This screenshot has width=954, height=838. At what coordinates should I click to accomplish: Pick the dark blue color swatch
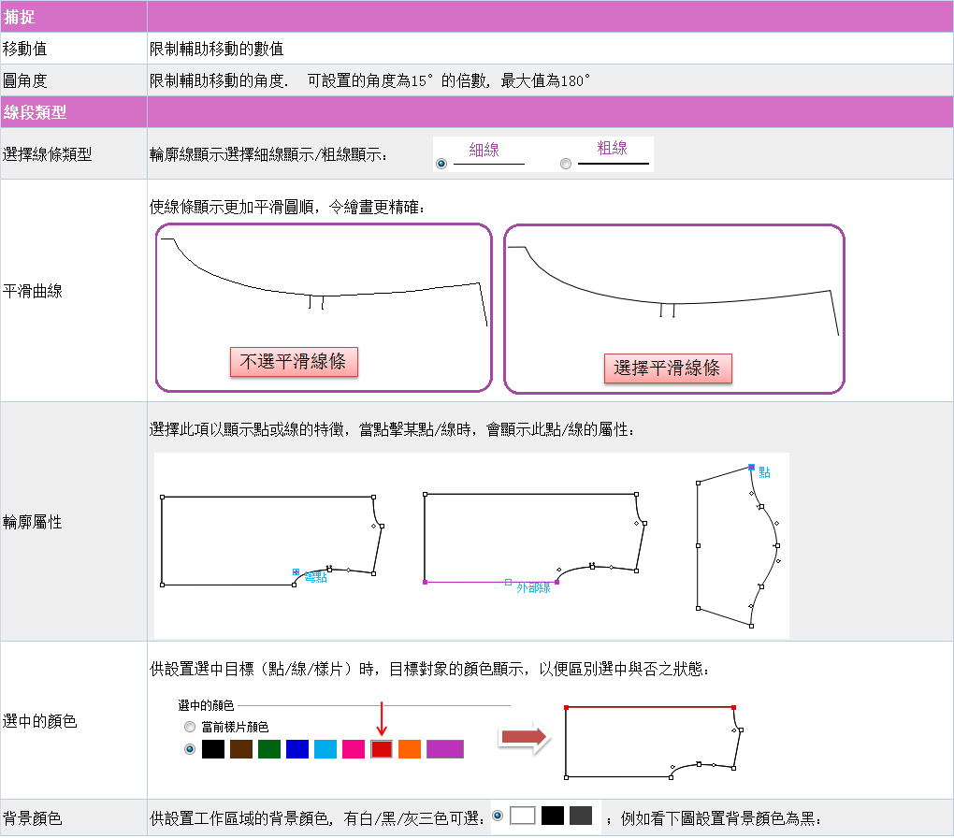(x=297, y=749)
